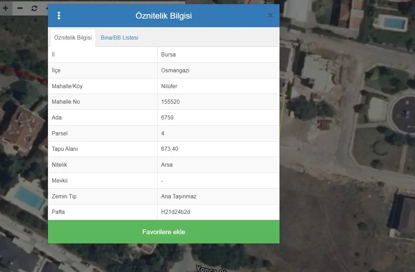
Task: Zoom in with the plus map control
Action: [x=6, y=8]
